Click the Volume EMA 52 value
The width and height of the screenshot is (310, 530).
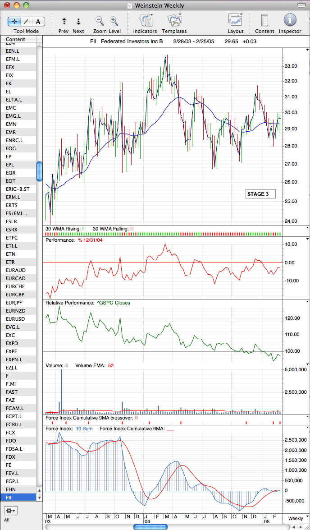click(111, 365)
